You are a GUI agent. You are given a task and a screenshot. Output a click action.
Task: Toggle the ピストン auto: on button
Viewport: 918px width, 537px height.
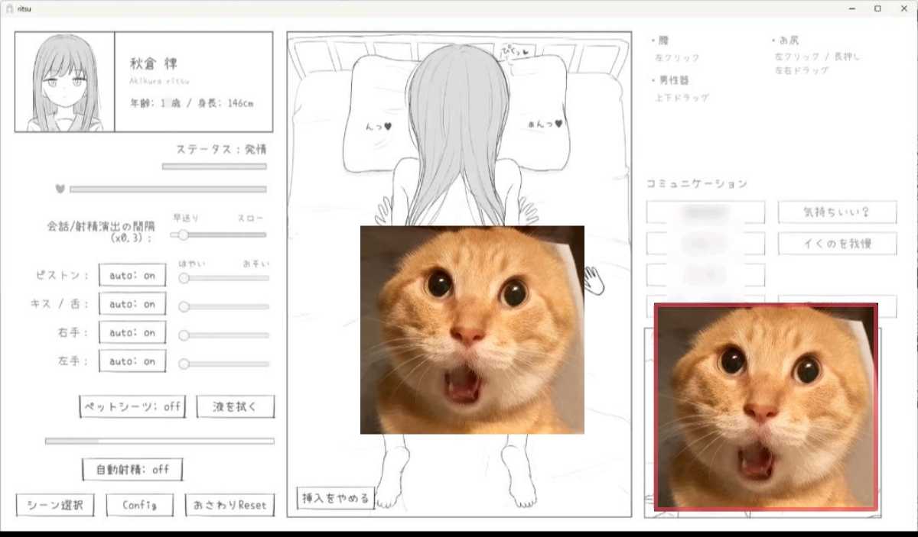click(132, 276)
